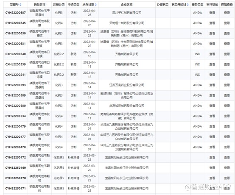Screen dimensions: 235x195
Task: View 详情查看 for CYHS2200478
Action: click(x=227, y=147)
